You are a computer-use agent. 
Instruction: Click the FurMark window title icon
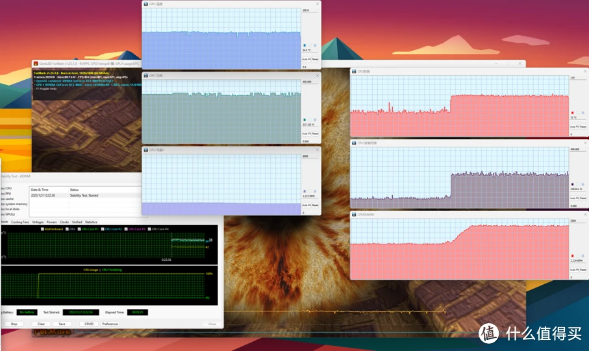point(36,64)
